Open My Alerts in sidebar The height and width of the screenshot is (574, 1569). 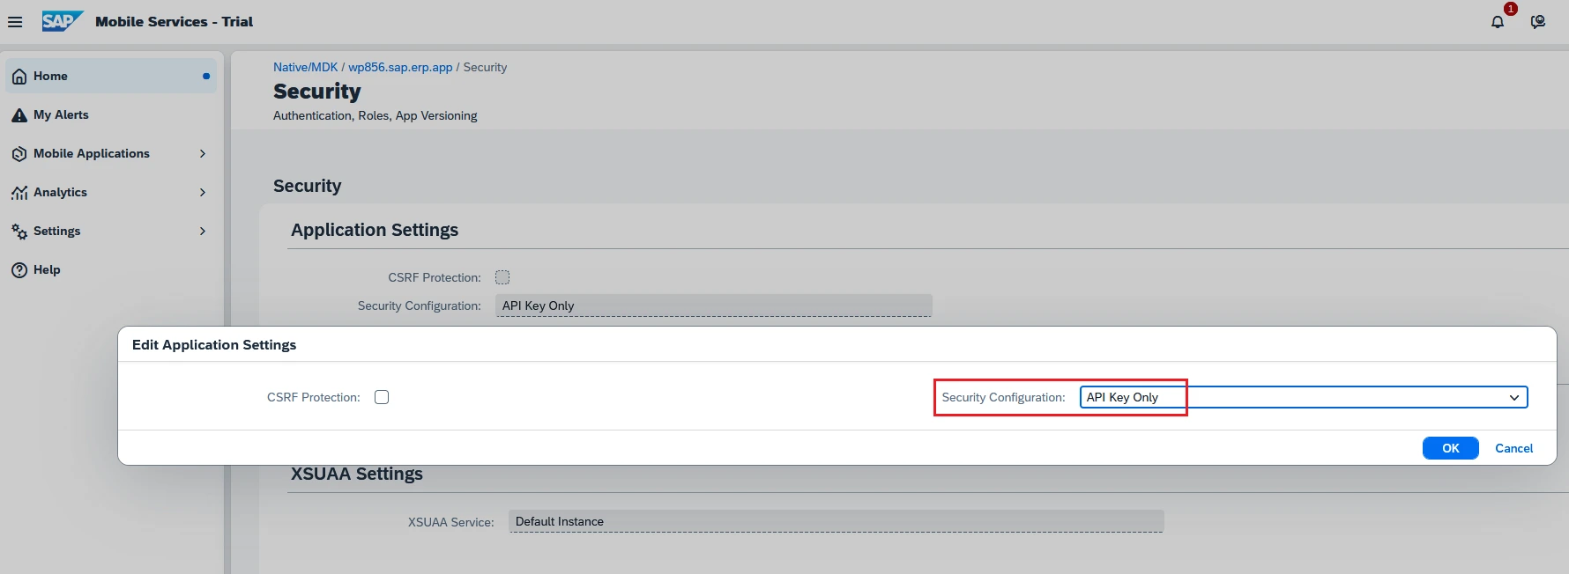pos(111,115)
